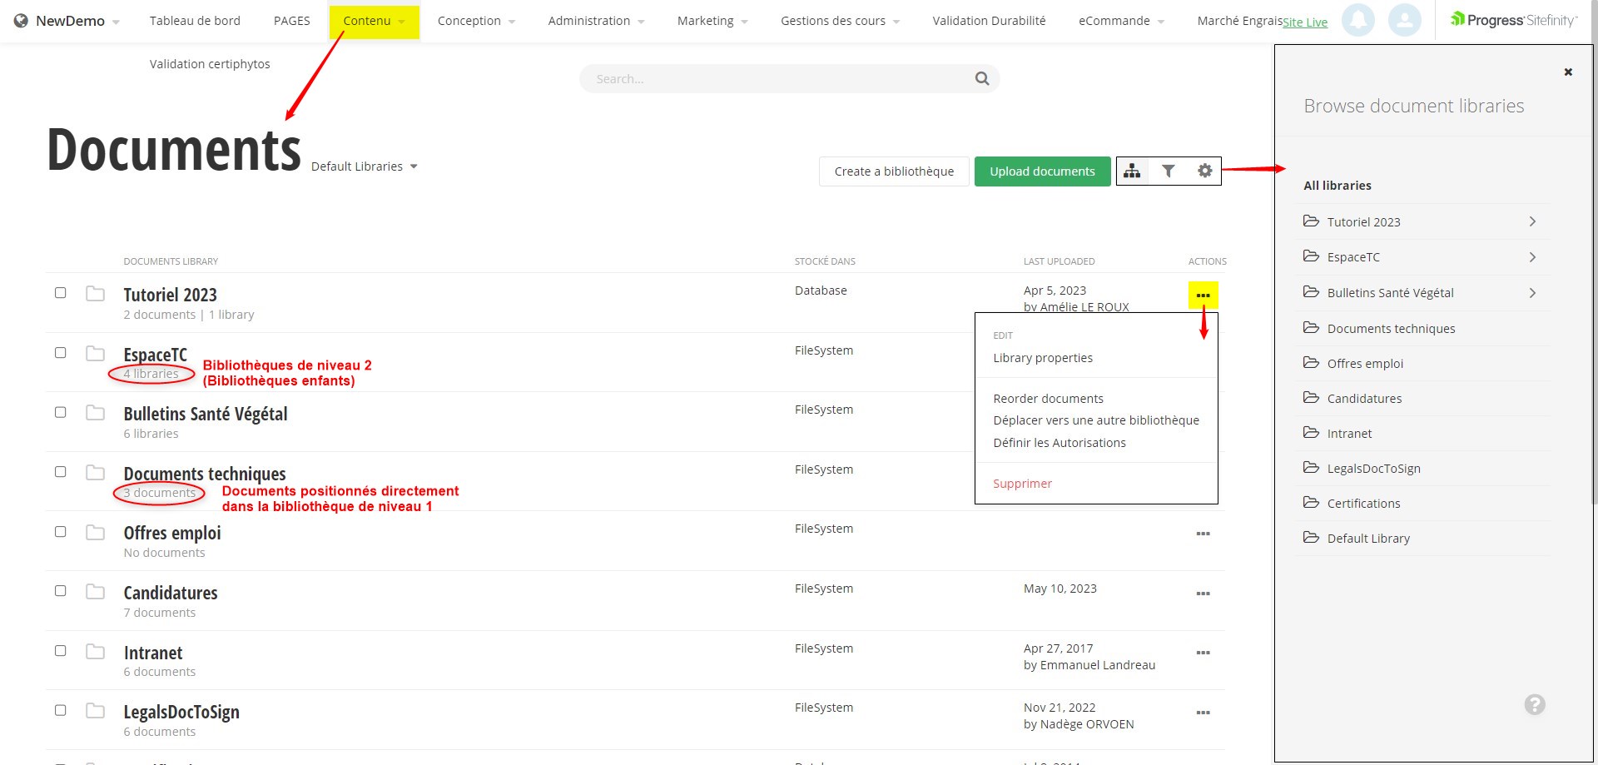This screenshot has height=765, width=1598.
Task: Open actions menu for Intranet row
Action: 1203,653
